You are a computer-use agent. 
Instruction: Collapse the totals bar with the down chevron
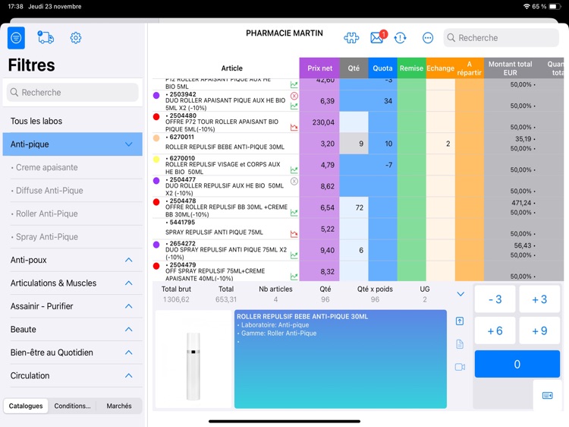(x=461, y=294)
